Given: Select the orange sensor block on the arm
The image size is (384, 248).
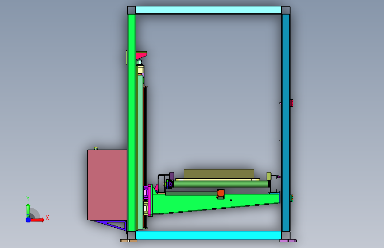Looking at the screenshot, I should 221,193.
